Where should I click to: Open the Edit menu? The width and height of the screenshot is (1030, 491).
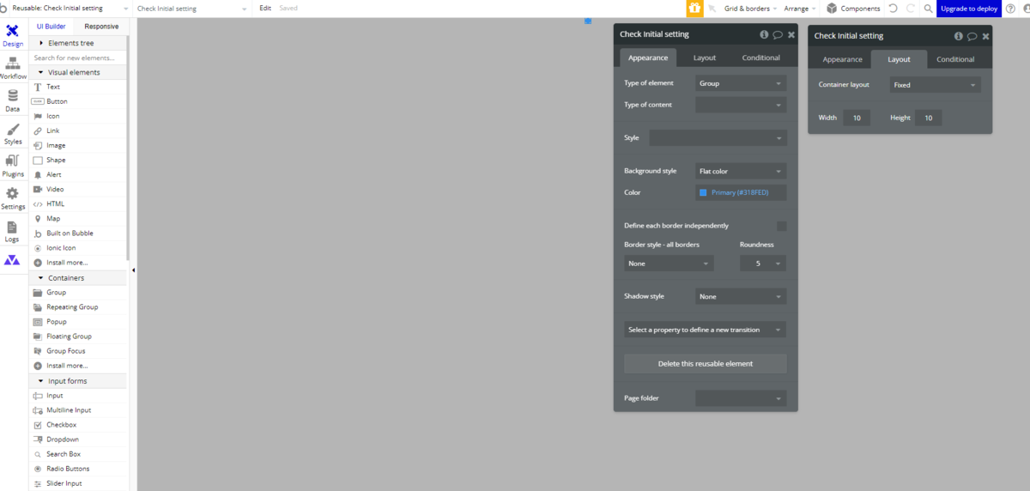265,9
